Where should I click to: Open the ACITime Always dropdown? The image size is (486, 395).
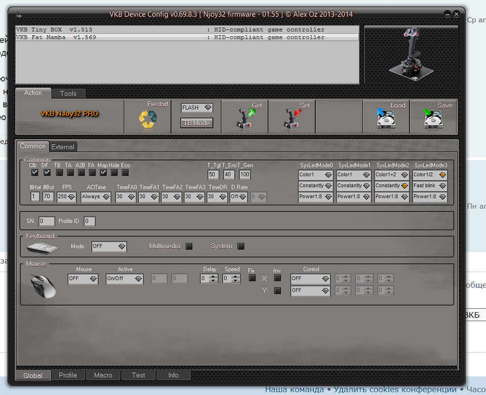(95, 197)
